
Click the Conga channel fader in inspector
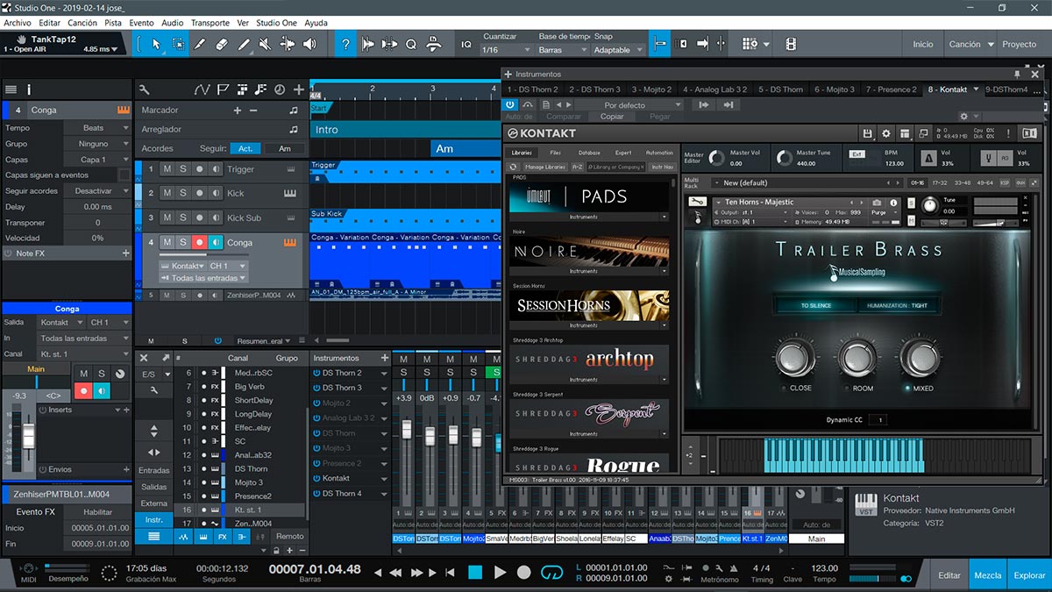[28, 436]
